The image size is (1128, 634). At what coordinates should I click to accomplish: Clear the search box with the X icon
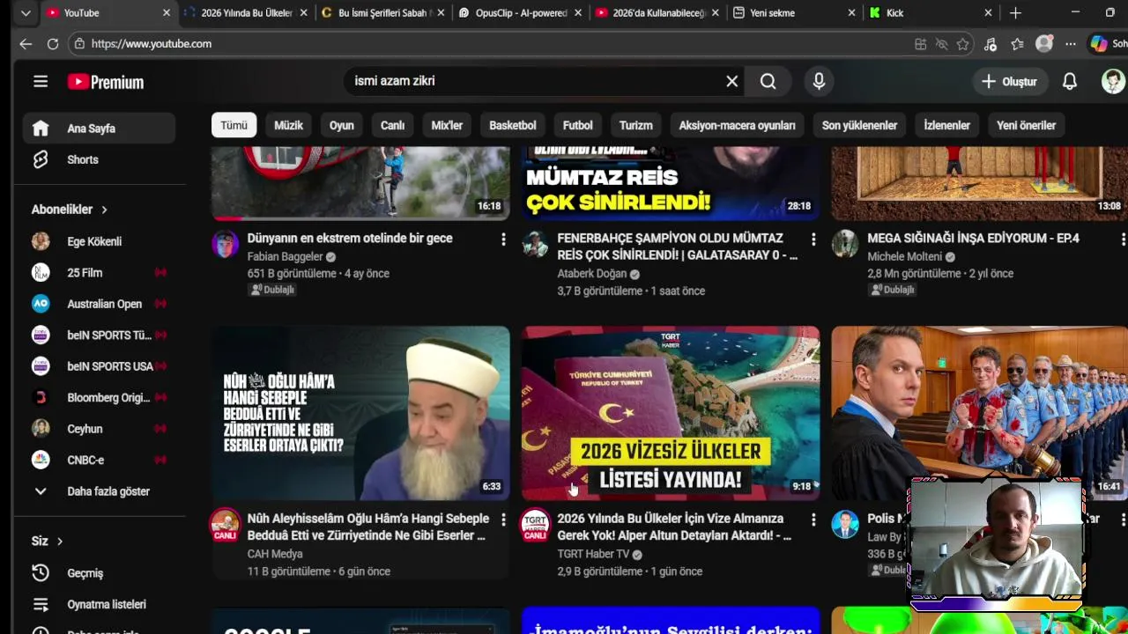[x=731, y=81]
